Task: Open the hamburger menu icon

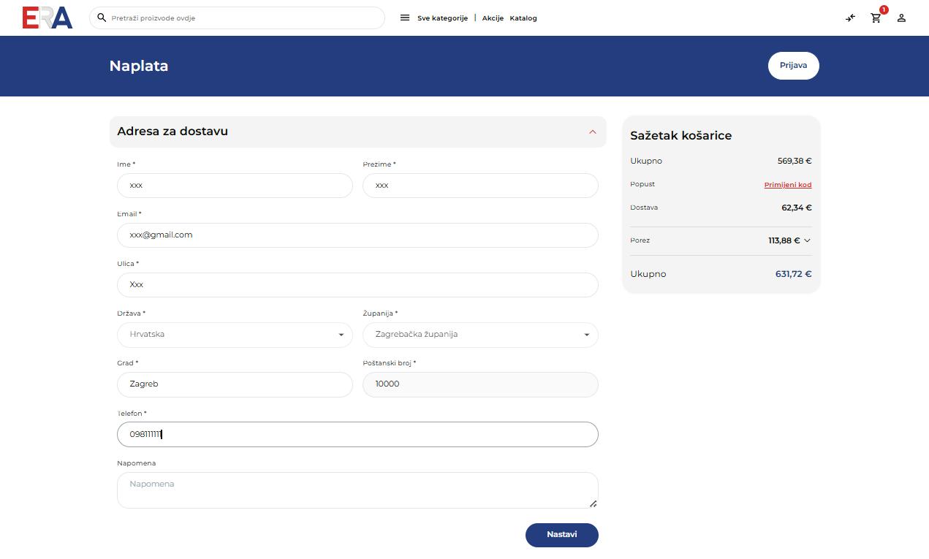Action: click(x=405, y=18)
